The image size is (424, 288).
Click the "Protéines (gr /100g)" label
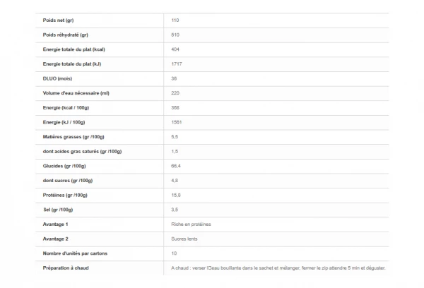click(65, 195)
